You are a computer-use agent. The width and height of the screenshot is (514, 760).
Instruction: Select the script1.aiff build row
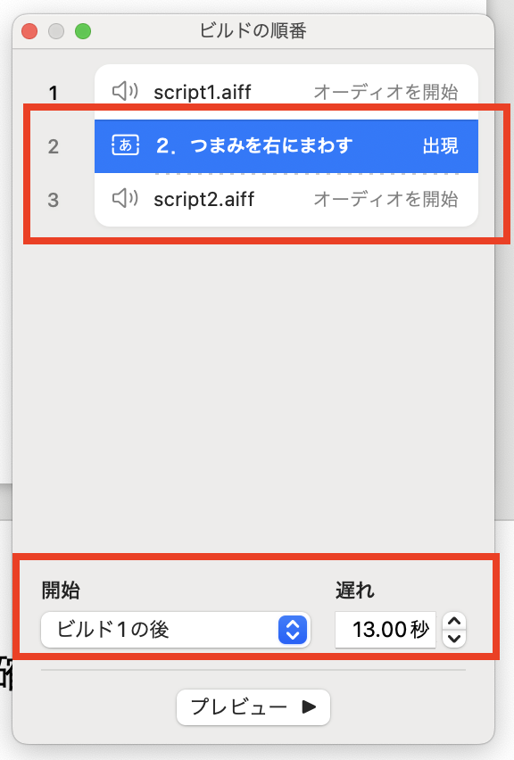286,92
